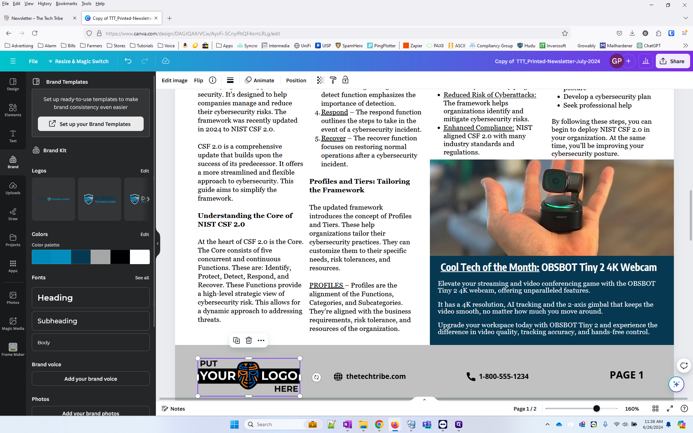The width and height of the screenshot is (693, 433).
Task: Open the Animate option
Action: click(x=260, y=80)
